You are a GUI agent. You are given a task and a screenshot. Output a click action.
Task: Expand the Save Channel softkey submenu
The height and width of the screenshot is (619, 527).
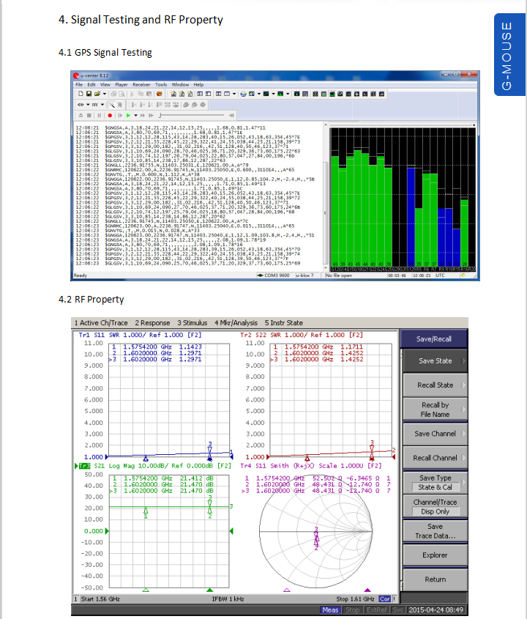click(435, 434)
